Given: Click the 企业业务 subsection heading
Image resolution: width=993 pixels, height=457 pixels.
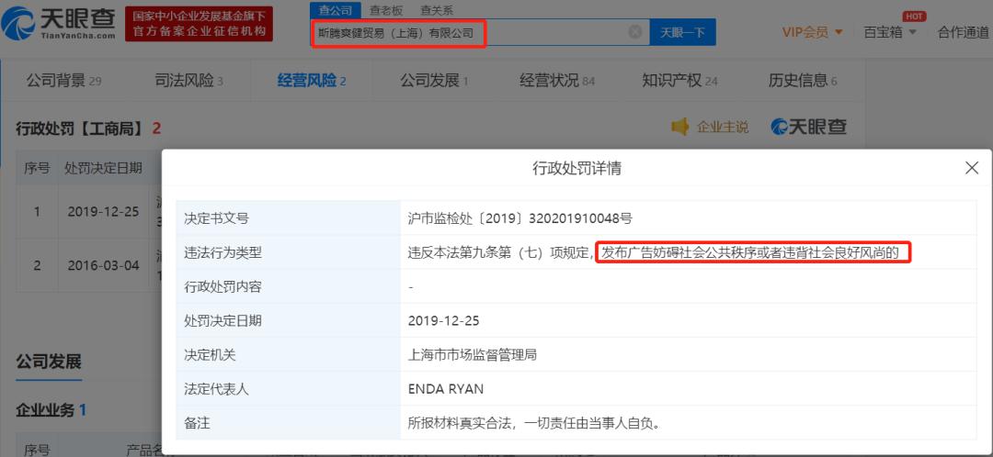Looking at the screenshot, I should 51,409.
